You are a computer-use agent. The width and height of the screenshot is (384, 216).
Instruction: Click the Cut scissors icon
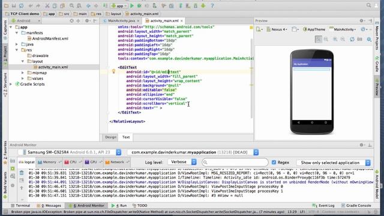[x=47, y=5]
